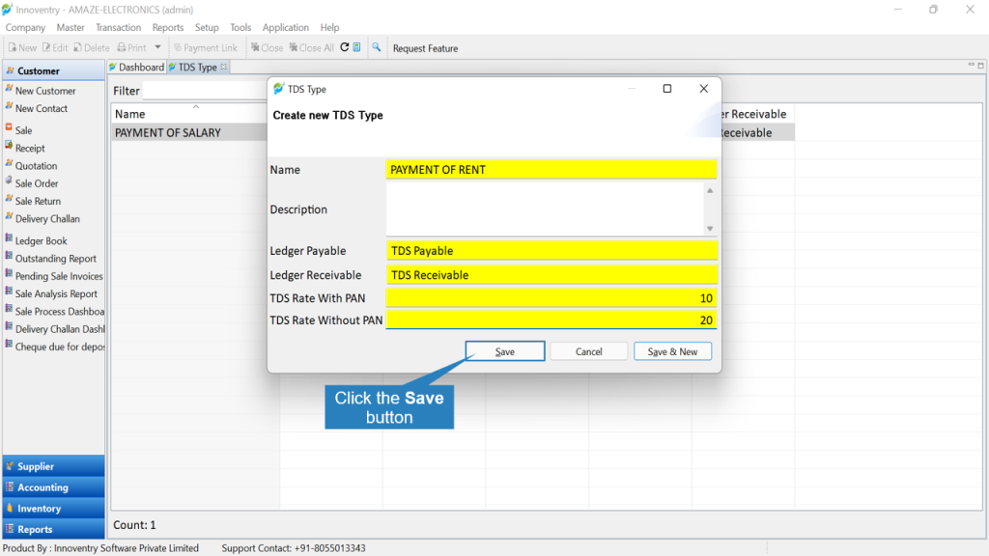Click the magnifier search icon in toolbar
This screenshot has width=989, height=556.
[377, 47]
